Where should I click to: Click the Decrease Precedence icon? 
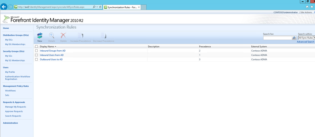pyautogui.click(x=103, y=36)
